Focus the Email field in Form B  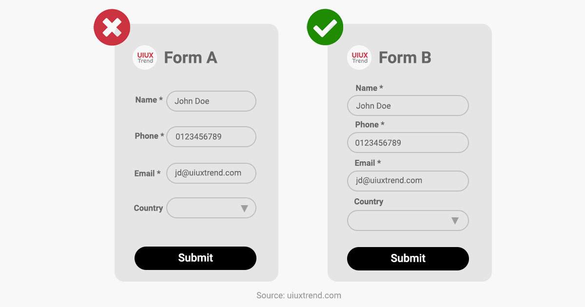[408, 181]
